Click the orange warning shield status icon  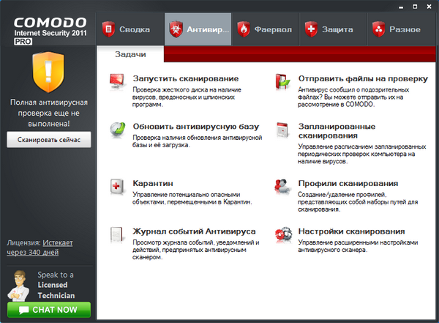click(x=48, y=72)
